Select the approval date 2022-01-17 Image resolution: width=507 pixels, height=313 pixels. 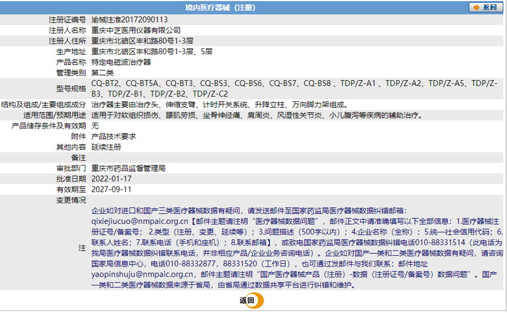111,179
